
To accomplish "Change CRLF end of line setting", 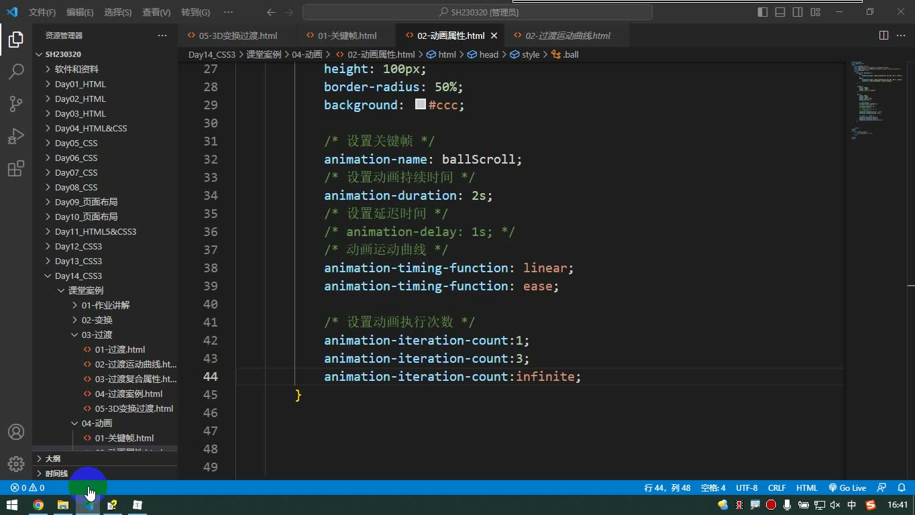I will 777,488.
